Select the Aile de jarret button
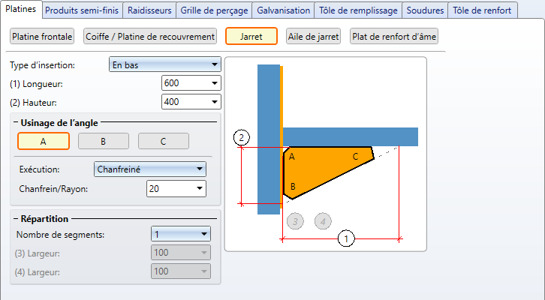Image resolution: width=545 pixels, height=300 pixels. tap(313, 36)
